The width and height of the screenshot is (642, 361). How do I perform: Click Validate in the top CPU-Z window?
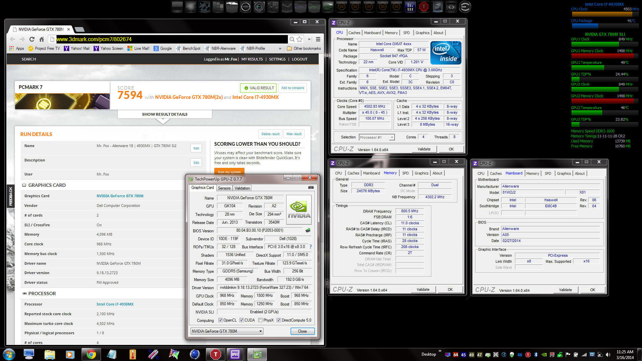[424, 149]
